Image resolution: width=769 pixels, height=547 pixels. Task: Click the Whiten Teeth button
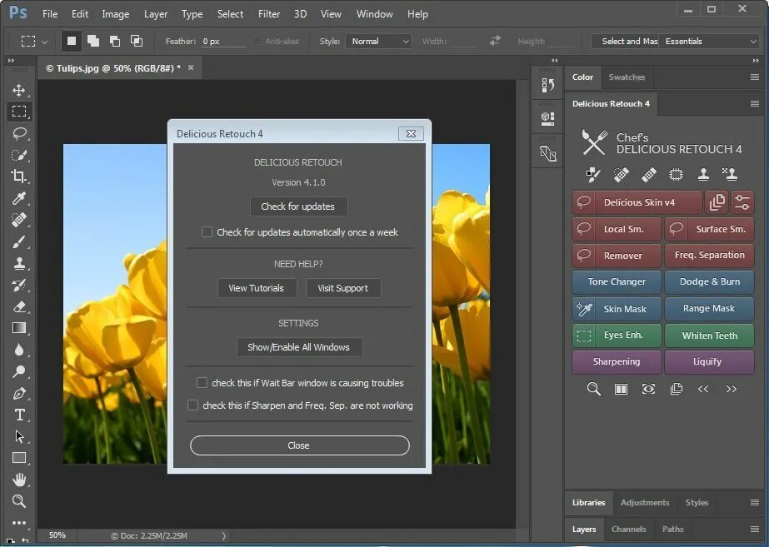click(x=709, y=336)
